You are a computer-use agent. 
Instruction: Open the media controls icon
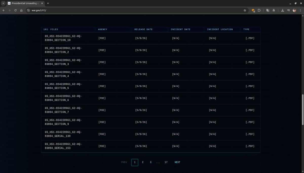(289, 10)
